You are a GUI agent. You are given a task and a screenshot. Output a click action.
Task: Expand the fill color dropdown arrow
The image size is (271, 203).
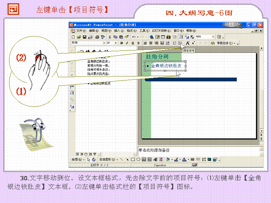click(172, 160)
